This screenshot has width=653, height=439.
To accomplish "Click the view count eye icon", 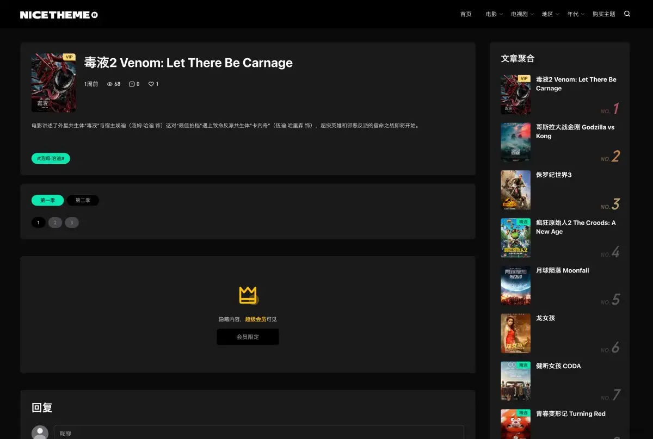I will pyautogui.click(x=109, y=84).
